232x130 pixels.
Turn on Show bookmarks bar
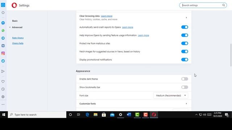(x=185, y=87)
